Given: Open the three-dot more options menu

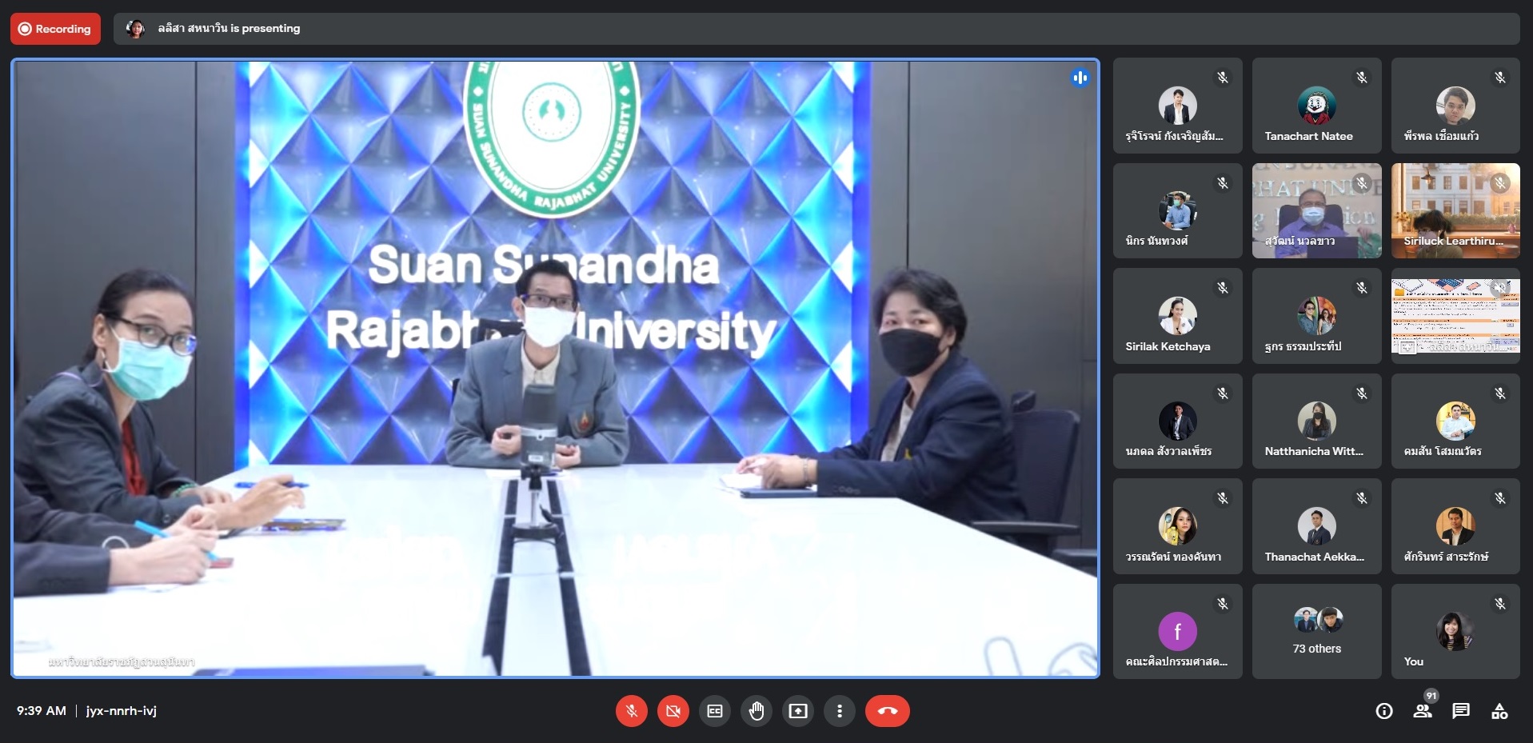Looking at the screenshot, I should [839, 711].
